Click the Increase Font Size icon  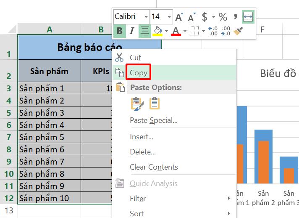[x=179, y=17]
